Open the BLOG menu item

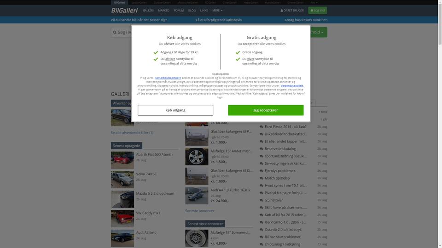click(x=192, y=11)
